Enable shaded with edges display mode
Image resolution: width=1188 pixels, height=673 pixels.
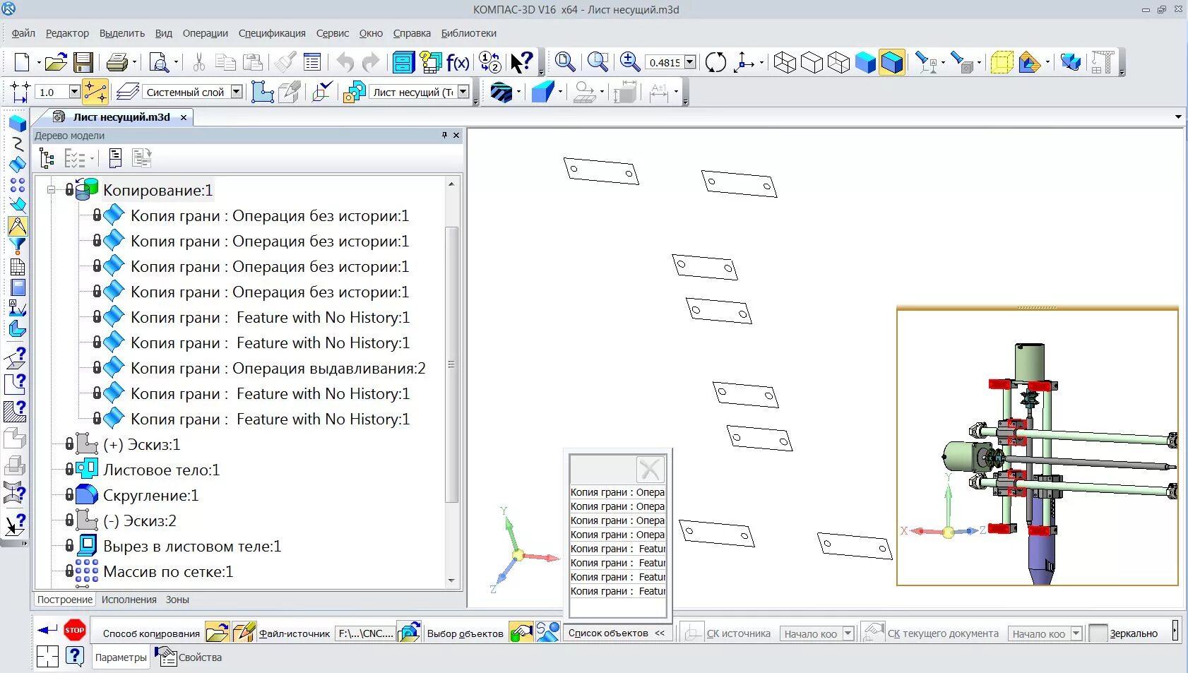click(x=892, y=62)
